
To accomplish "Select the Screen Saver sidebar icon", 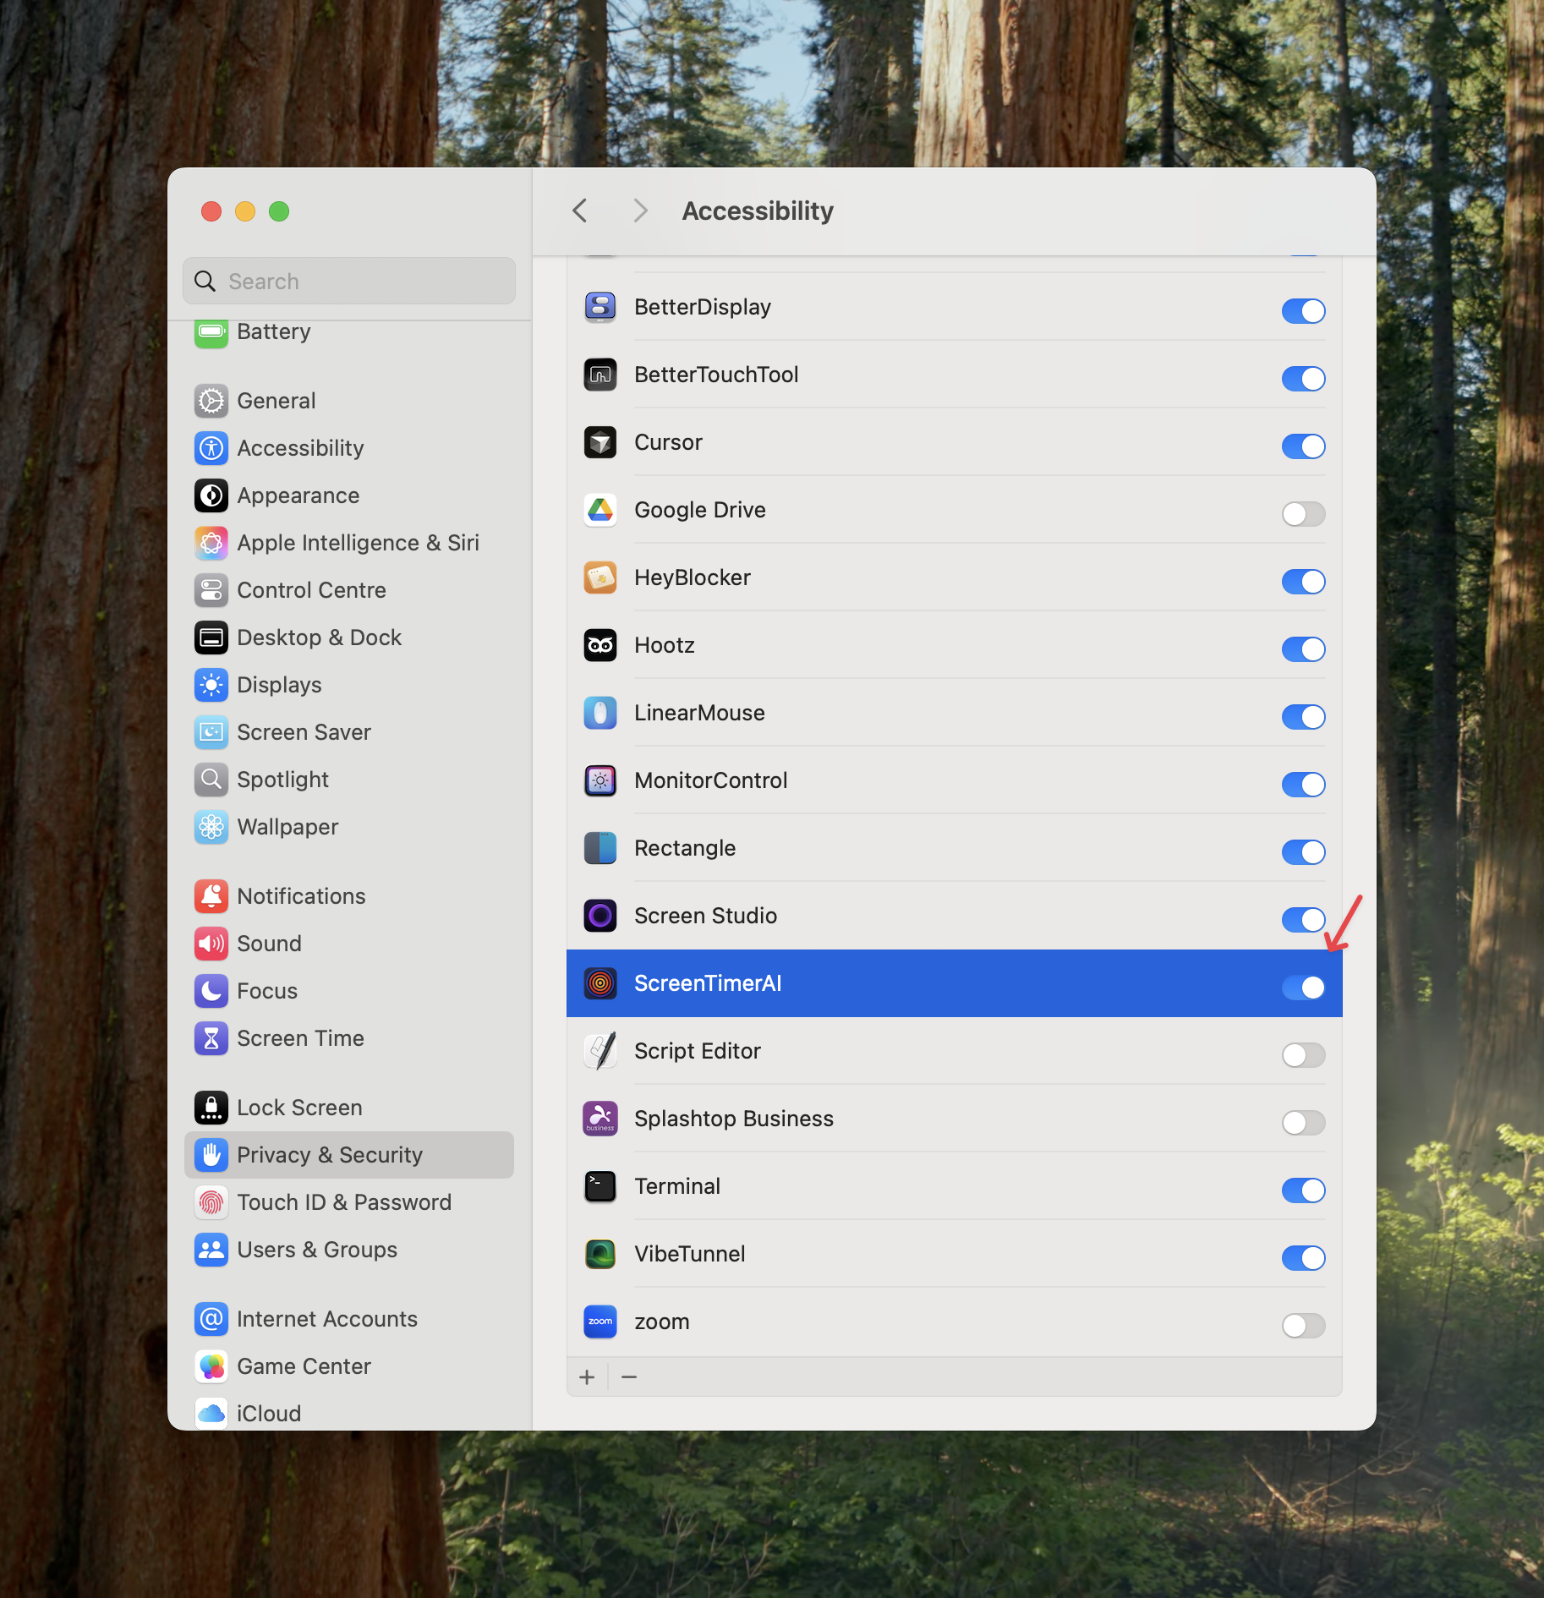I will click(x=211, y=732).
